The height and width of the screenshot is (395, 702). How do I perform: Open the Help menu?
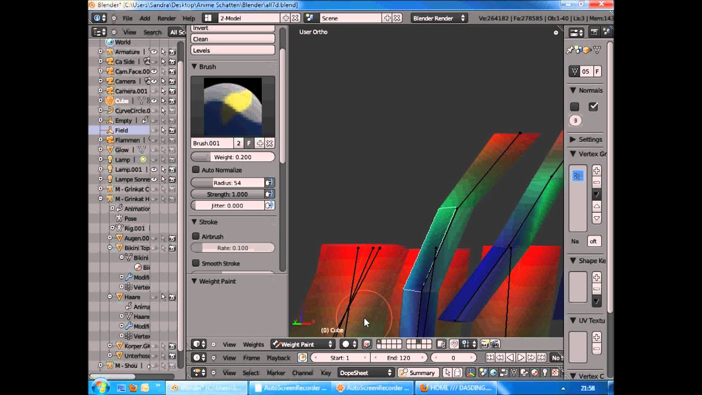189,18
